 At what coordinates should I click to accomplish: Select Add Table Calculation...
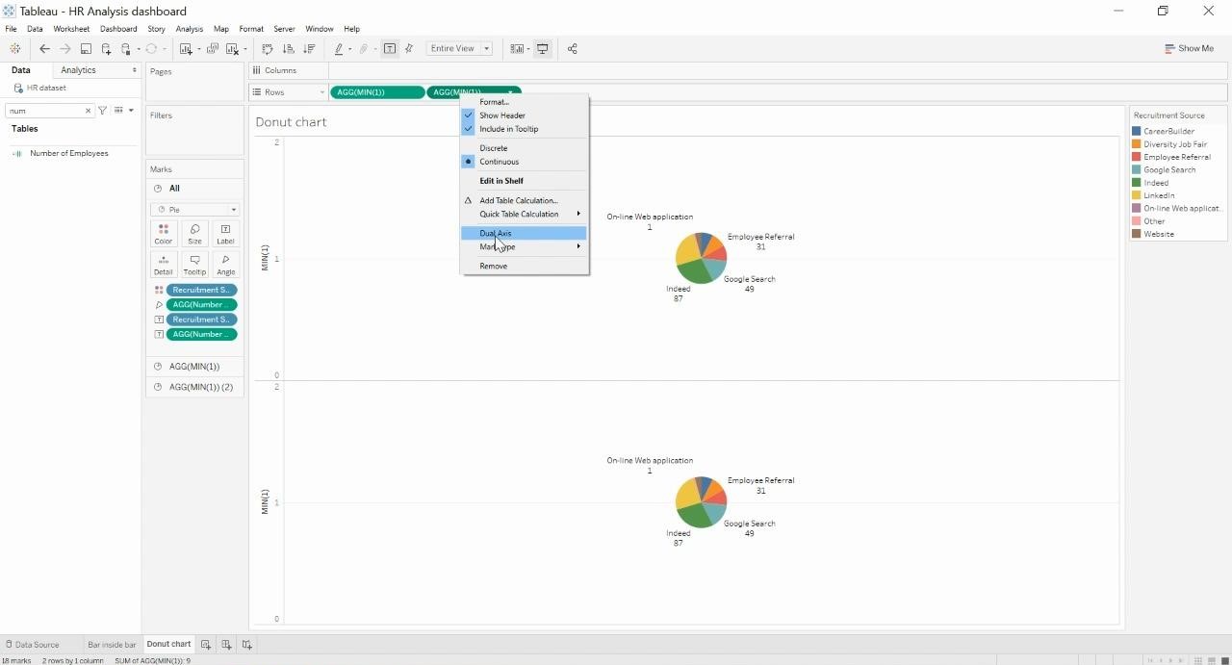(x=525, y=200)
